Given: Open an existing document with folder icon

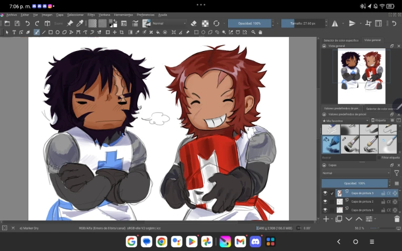Looking at the screenshot, I should [7, 23].
